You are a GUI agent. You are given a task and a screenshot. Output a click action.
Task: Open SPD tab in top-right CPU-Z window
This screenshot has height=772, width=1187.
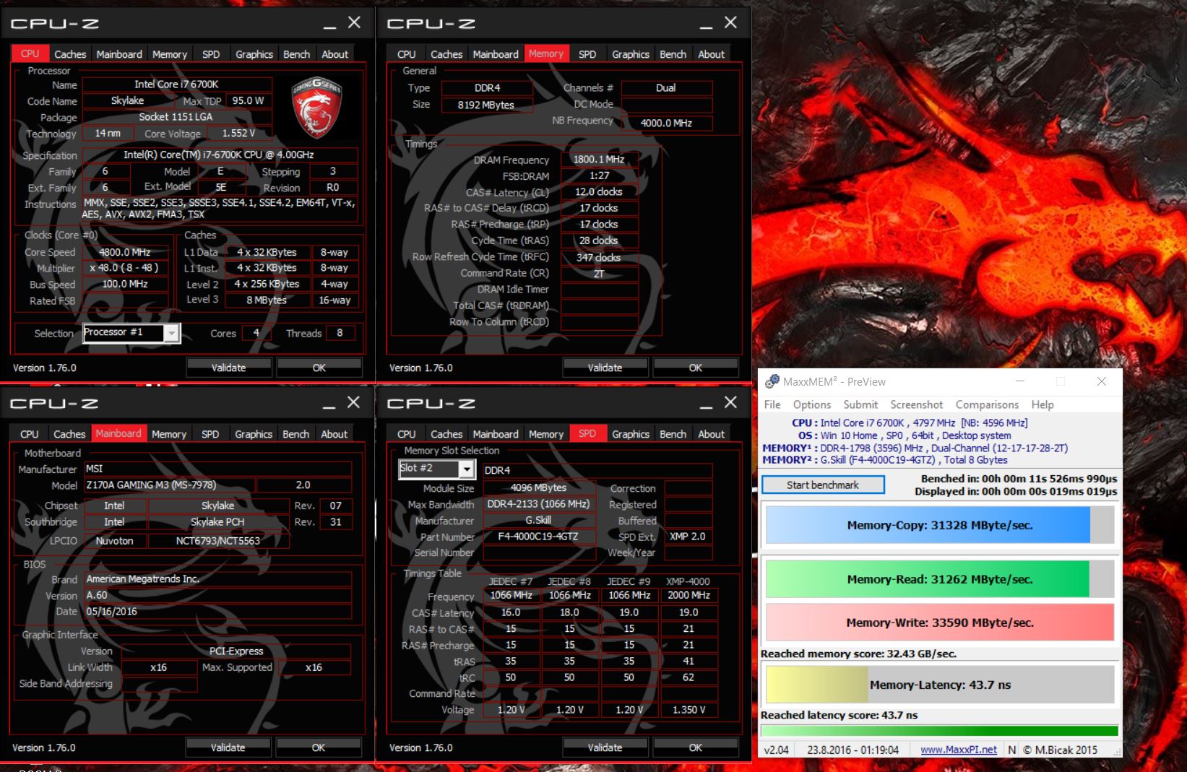click(587, 54)
